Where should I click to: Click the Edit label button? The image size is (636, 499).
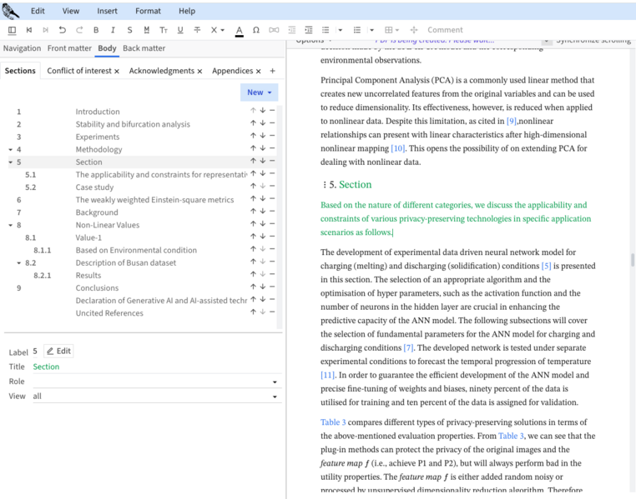point(58,352)
